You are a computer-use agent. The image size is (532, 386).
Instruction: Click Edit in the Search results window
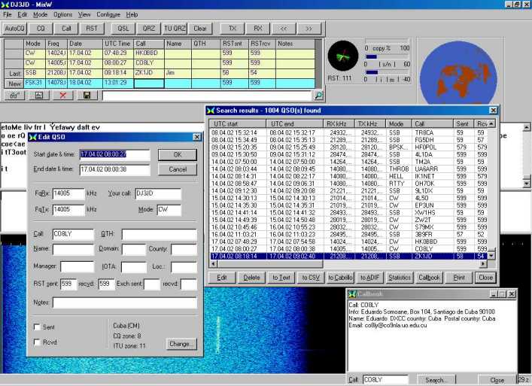pyautogui.click(x=222, y=278)
